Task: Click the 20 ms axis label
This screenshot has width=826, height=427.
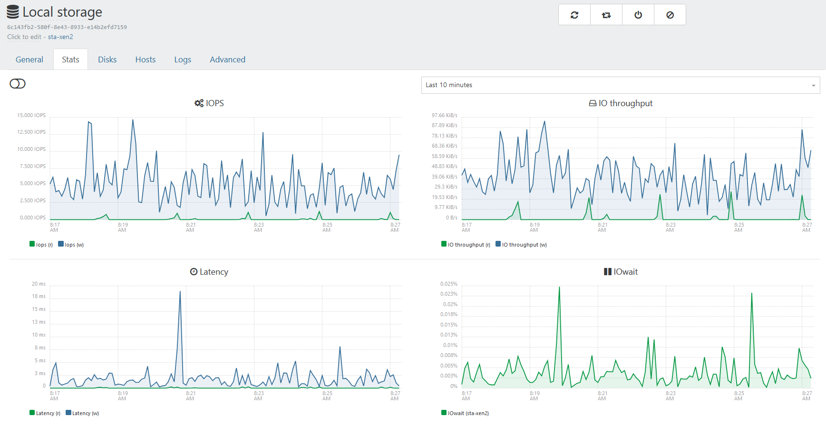Action: click(39, 284)
